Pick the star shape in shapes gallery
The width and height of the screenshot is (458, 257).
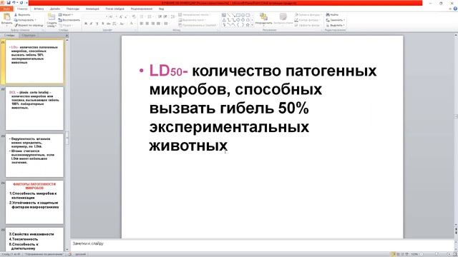pos(248,25)
